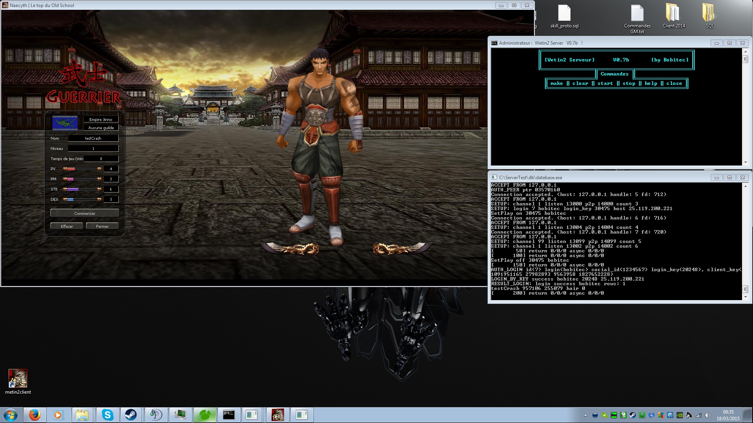Open the Client 2014 desktop folder

673,16
